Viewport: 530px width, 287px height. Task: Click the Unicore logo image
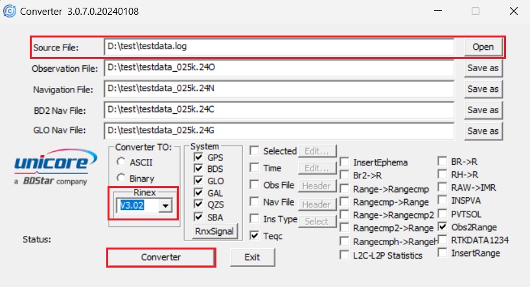click(x=51, y=169)
